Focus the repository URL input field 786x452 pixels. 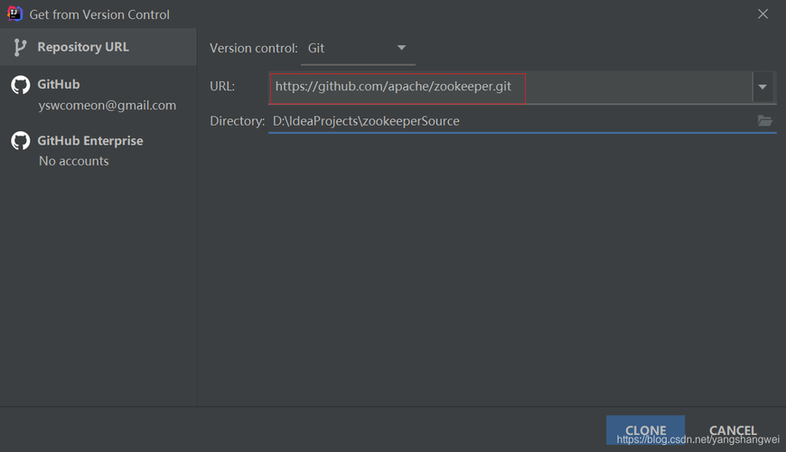506,87
